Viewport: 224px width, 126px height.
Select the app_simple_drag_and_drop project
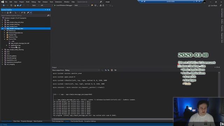point(15,22)
